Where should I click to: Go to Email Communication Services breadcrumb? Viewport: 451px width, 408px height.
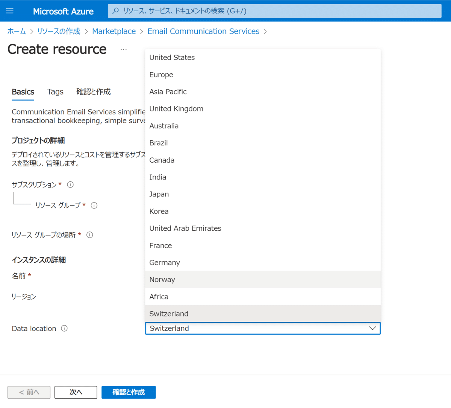click(x=203, y=31)
